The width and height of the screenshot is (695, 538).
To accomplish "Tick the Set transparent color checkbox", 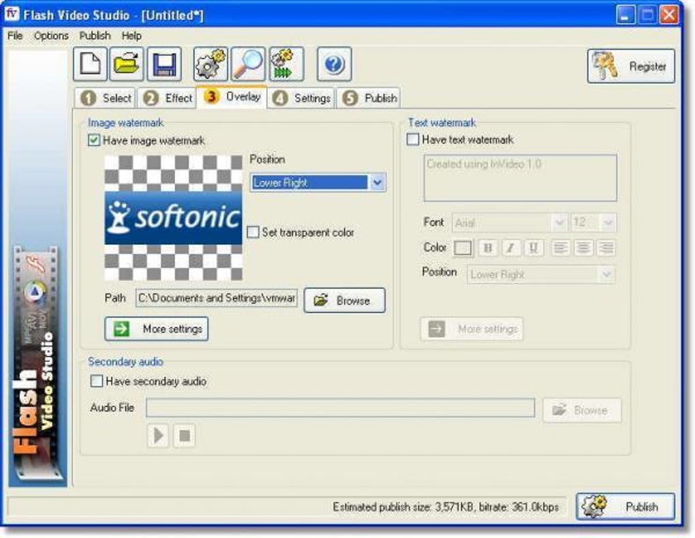I will click(x=253, y=232).
